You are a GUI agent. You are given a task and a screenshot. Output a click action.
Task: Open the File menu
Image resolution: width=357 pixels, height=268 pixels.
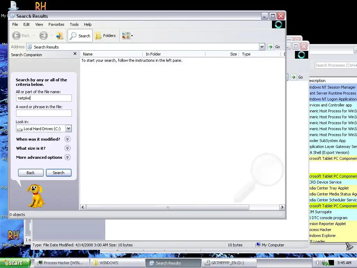click(x=15, y=24)
